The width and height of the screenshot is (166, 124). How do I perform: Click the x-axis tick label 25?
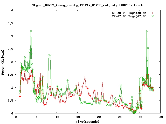pyautogui.click(x=120, y=117)
